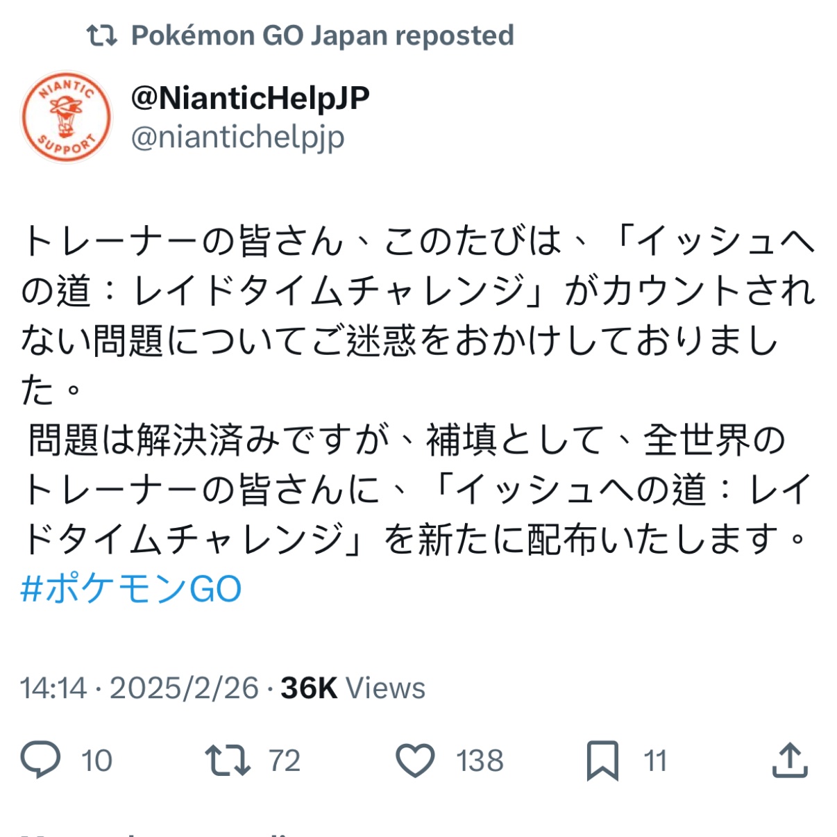The image size is (837, 837).
Task: Click the 2025/2/26 date
Action: click(185, 688)
